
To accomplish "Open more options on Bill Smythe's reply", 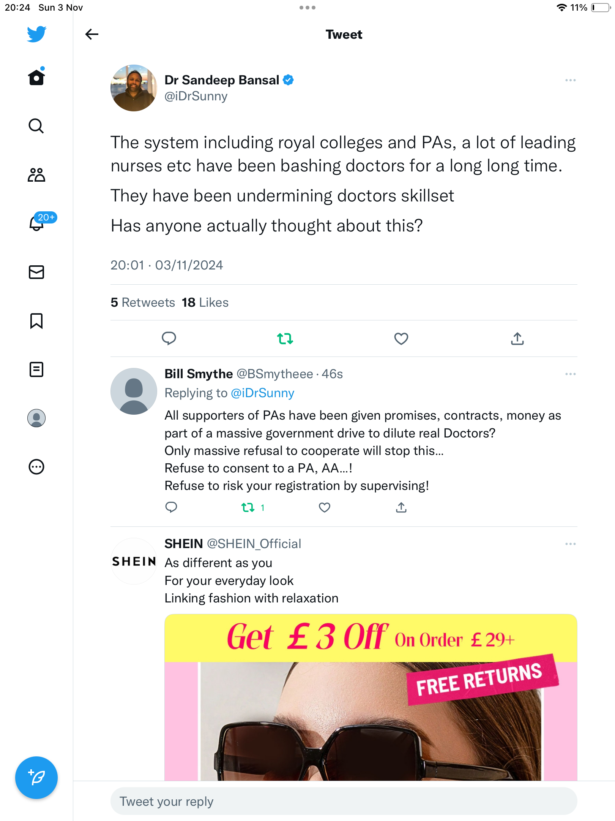I will click(x=570, y=374).
